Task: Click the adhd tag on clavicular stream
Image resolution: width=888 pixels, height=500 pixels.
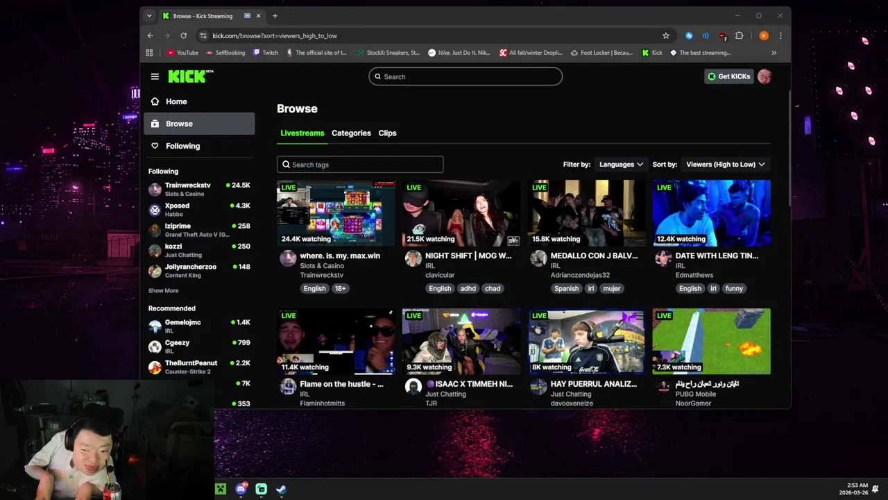Action: [468, 288]
